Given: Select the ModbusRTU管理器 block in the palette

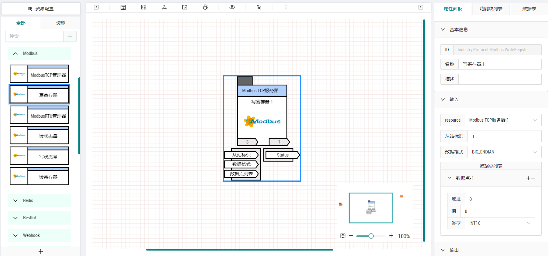Looking at the screenshot, I should 39,115.
